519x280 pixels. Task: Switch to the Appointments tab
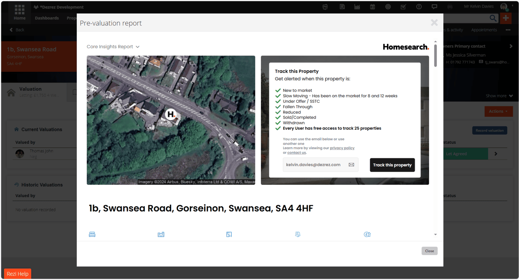click(x=484, y=30)
